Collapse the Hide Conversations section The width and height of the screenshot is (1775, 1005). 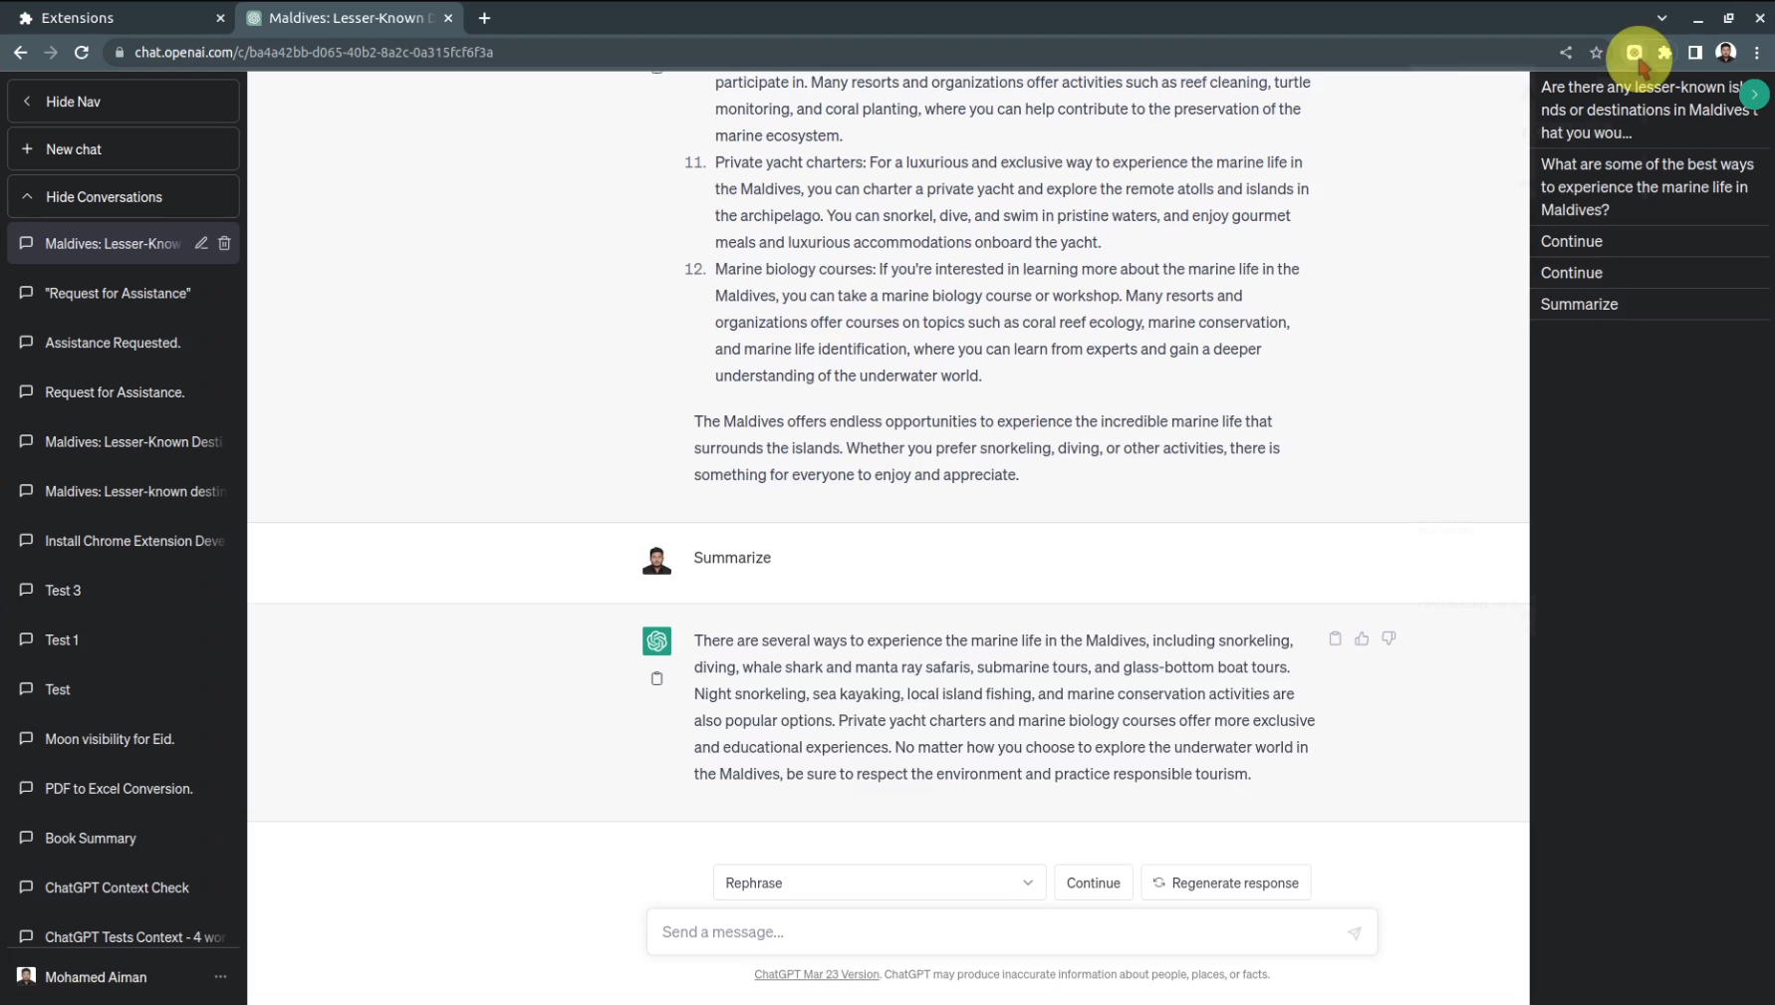pyautogui.click(x=124, y=197)
